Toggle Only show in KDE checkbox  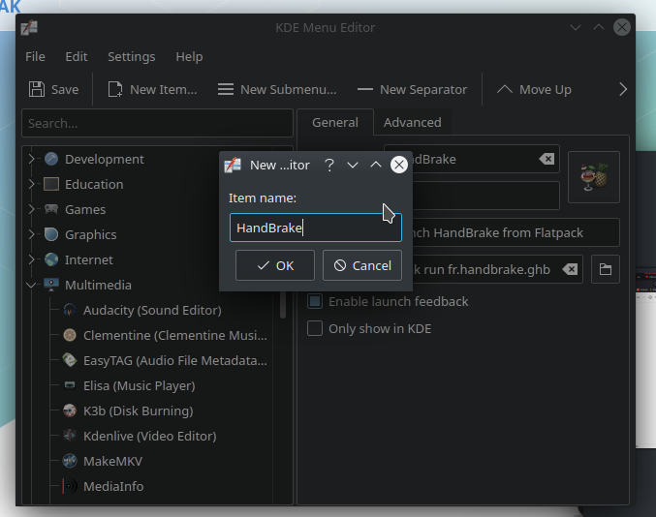315,328
